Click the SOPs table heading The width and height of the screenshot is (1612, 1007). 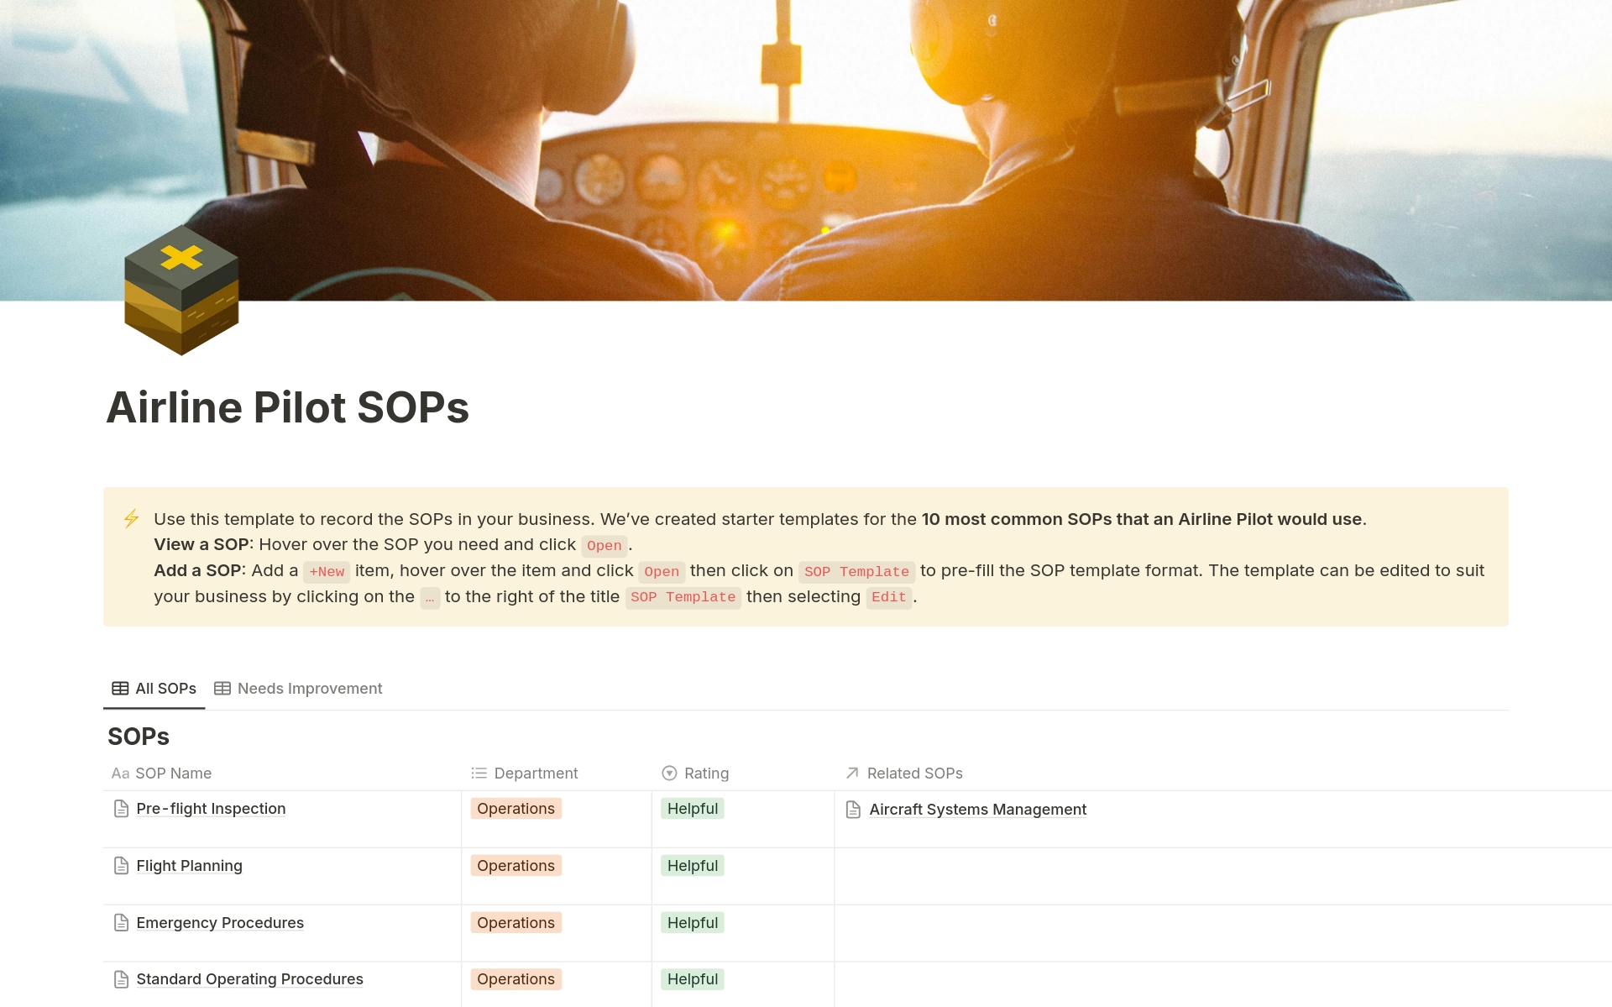[139, 736]
